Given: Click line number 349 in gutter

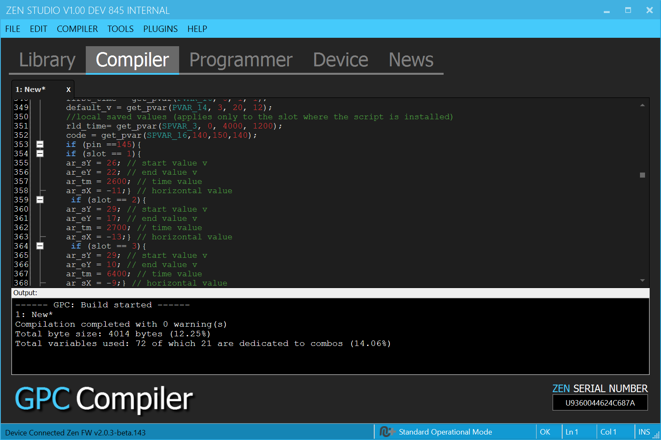Looking at the screenshot, I should (21, 107).
